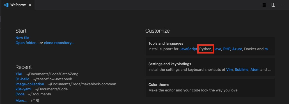Image resolution: width=289 pixels, height=104 pixels.
Task: Click the clone repository... link
Action: (59, 43)
